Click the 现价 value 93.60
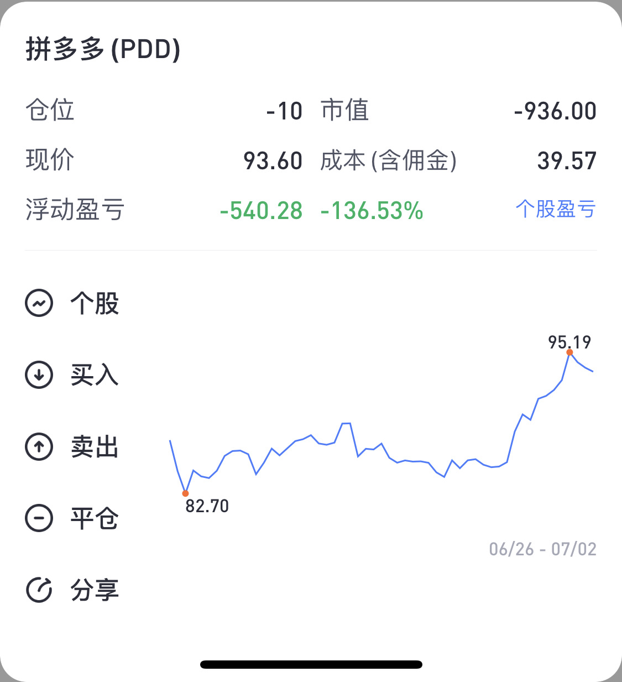This screenshot has width=622, height=682. click(273, 161)
